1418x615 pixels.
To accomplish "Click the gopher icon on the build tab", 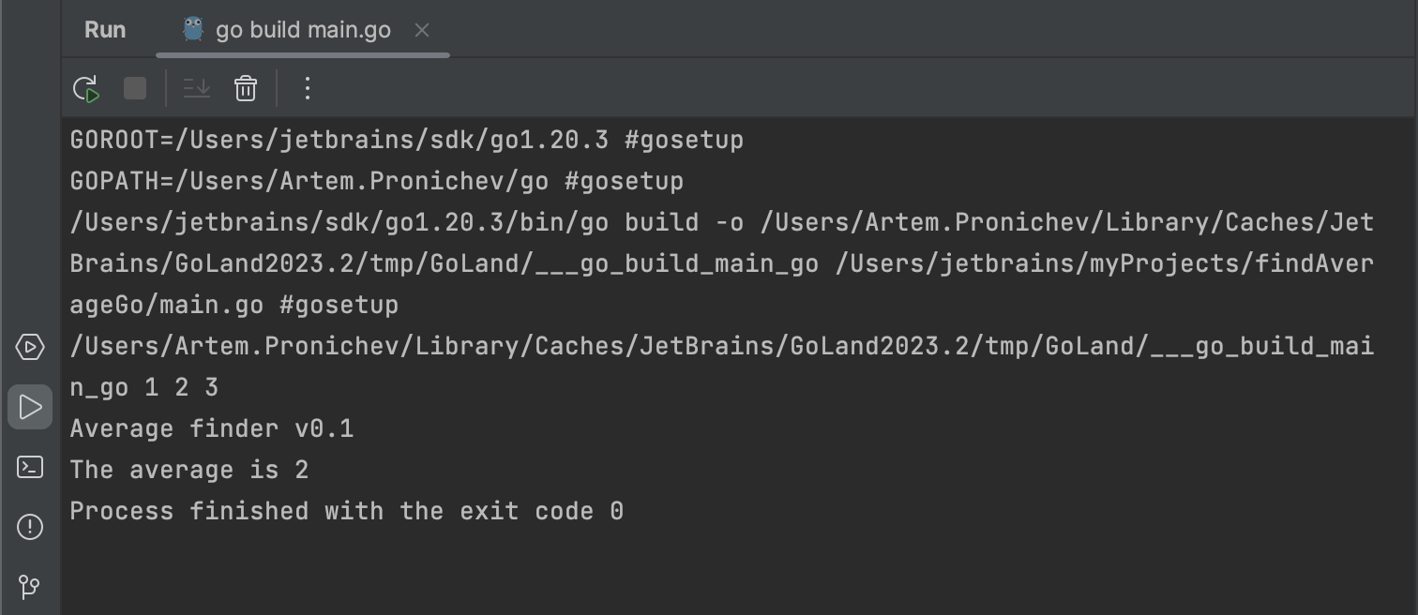I will [x=192, y=29].
